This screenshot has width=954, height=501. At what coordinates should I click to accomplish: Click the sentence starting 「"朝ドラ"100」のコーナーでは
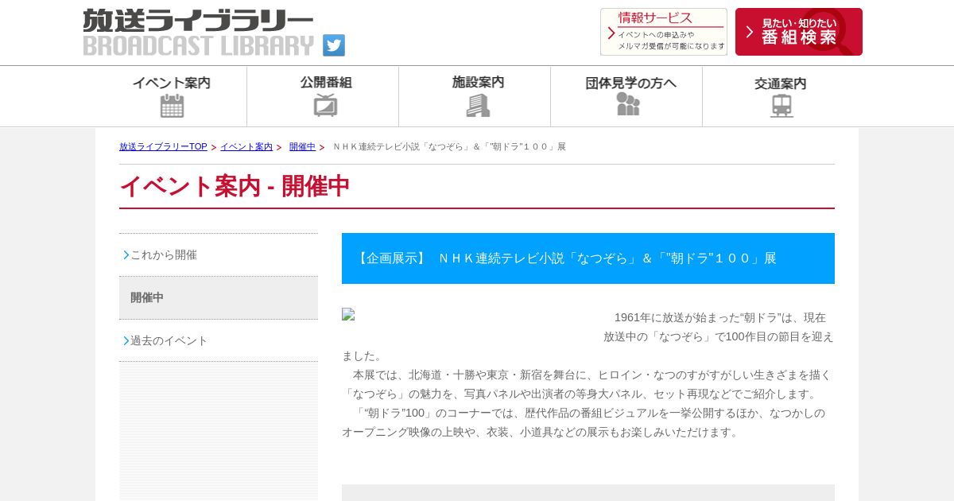pos(584,422)
